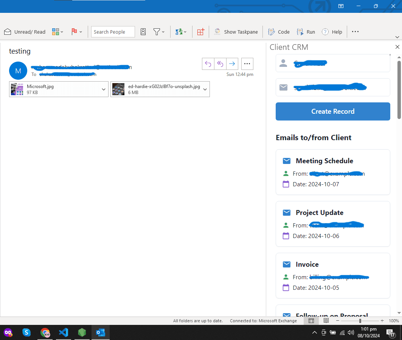Open Chrome from the taskbar

[45, 332]
